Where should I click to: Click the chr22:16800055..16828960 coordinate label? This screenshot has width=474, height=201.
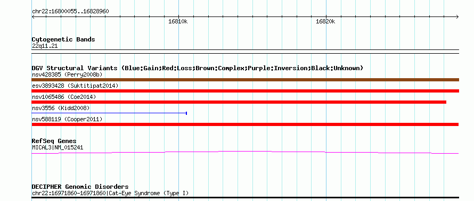70,12
